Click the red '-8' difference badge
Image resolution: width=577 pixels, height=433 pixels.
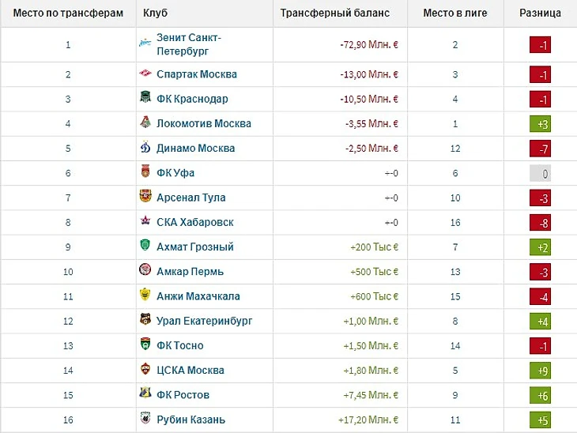pos(541,222)
